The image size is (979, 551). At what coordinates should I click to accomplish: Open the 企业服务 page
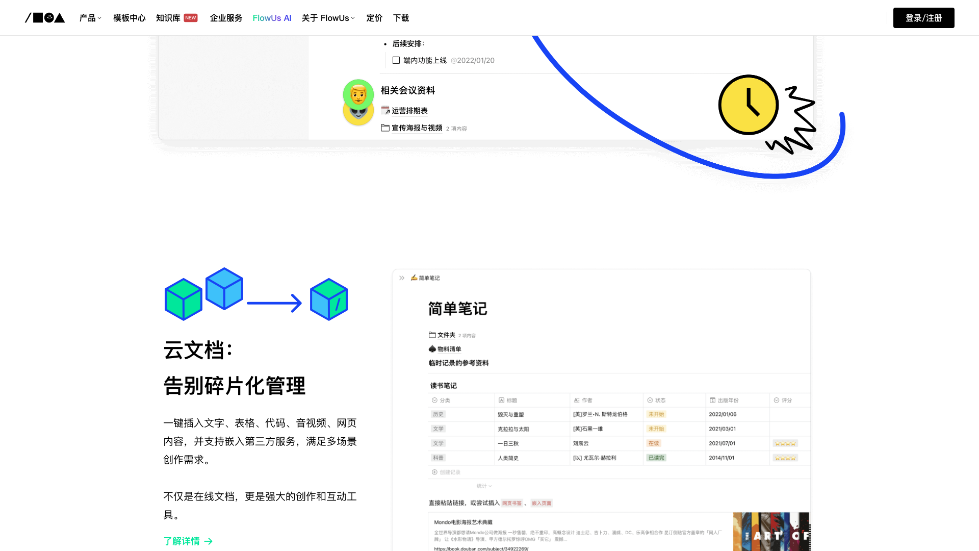226,18
